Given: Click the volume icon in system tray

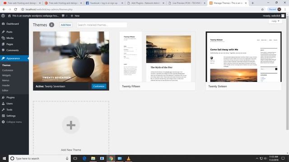Looking at the screenshot, I should (266, 158).
